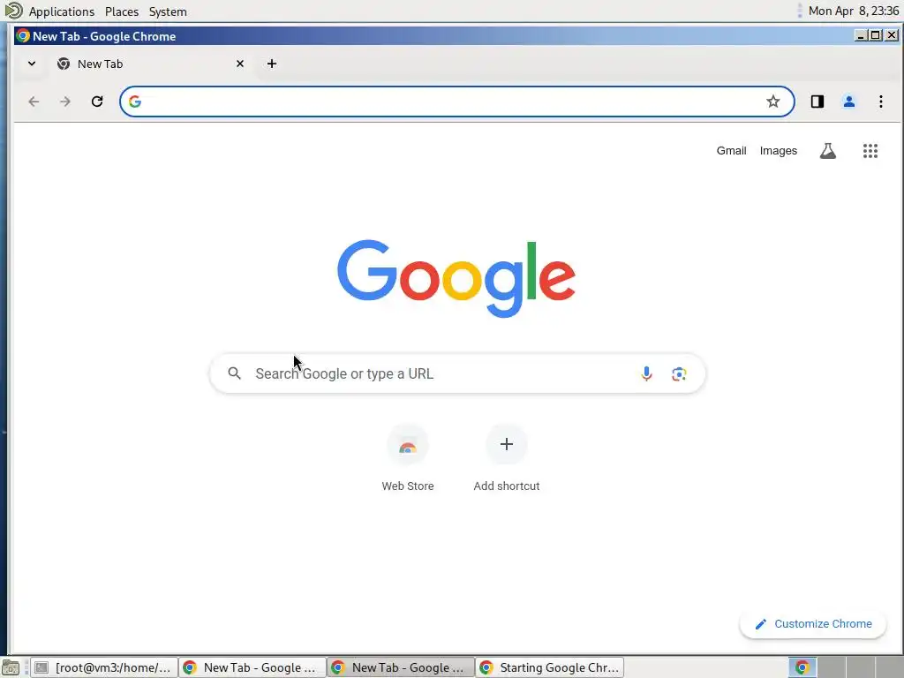Screen dimensions: 904x678
Task: Search by image with Google Lens icon
Action: pos(679,373)
